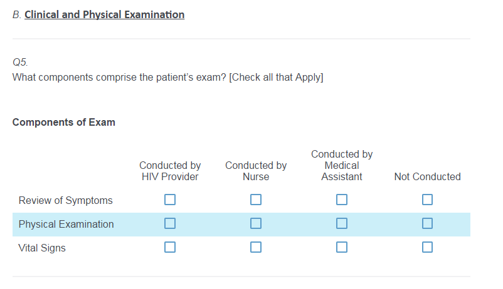Mark Vital Signs as Not Conducted
Screen dimensions: 503x289
[427, 248]
